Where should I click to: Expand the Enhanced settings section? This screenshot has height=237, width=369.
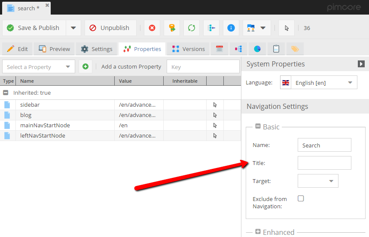(x=258, y=232)
